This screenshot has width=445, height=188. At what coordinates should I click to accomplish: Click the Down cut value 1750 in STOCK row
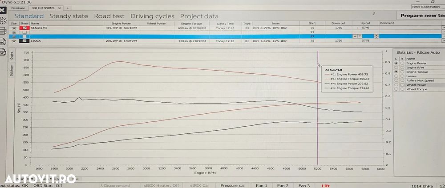pyautogui.click(x=338, y=41)
